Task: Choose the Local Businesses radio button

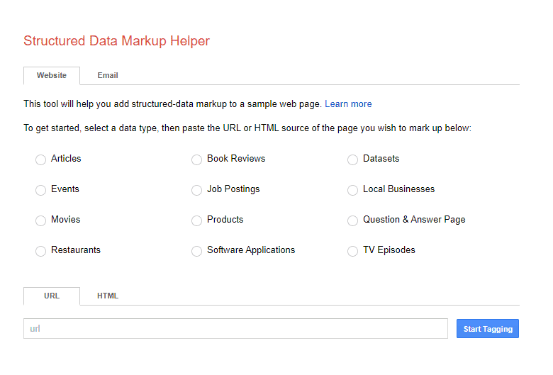Action: click(352, 190)
